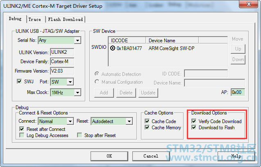Click the Delete device button
Image resolution: width=261 pixels, height=167 pixels.
click(126, 93)
